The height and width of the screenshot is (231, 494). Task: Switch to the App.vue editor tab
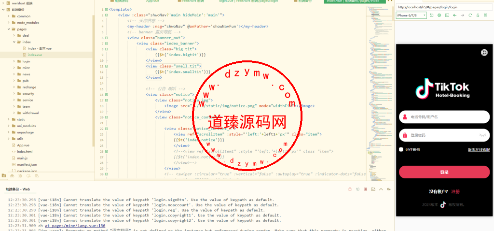pos(154,1)
